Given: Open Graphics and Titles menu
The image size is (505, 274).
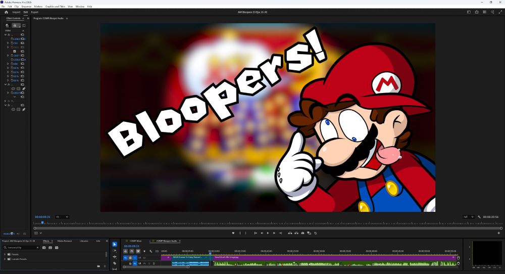Looking at the screenshot, I should (x=55, y=7).
